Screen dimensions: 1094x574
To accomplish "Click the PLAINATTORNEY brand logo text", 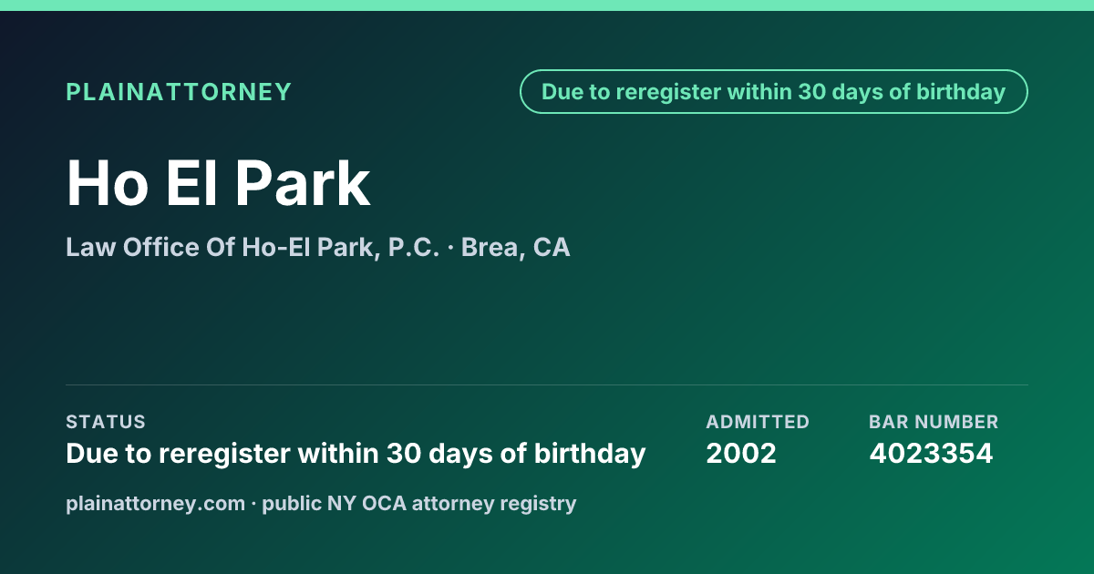I will point(179,92).
